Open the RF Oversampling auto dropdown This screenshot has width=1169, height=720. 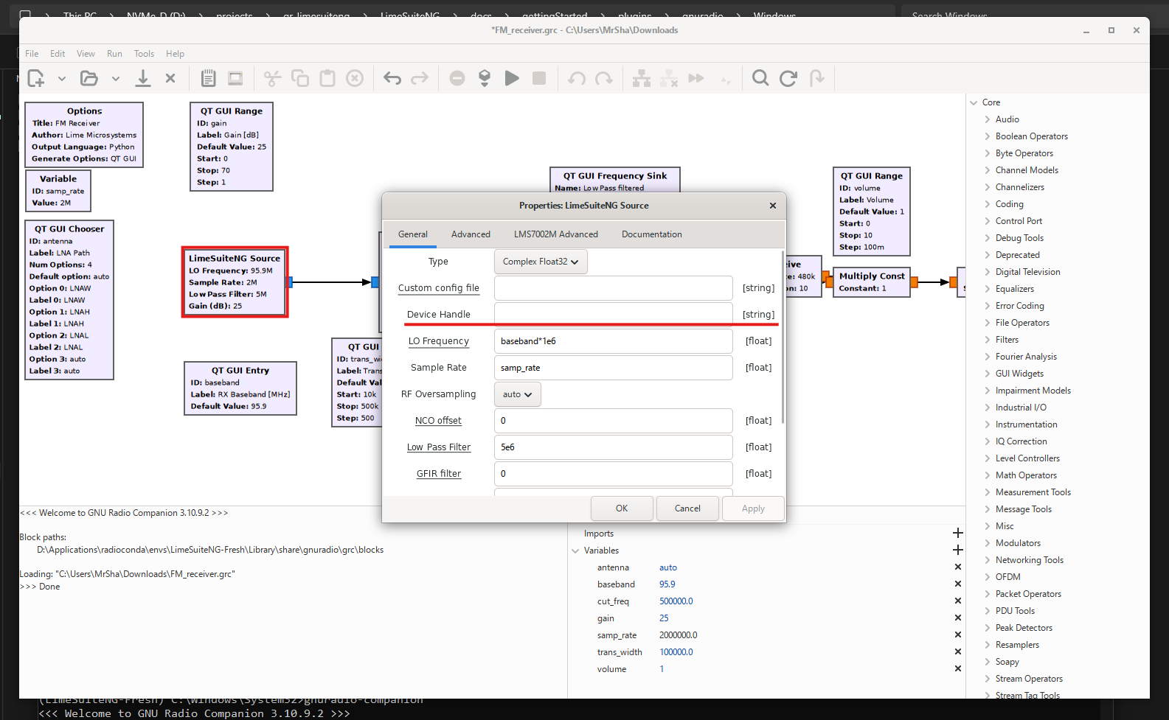point(518,394)
